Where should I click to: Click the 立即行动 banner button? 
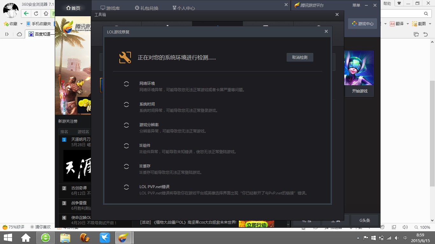click(x=256, y=224)
